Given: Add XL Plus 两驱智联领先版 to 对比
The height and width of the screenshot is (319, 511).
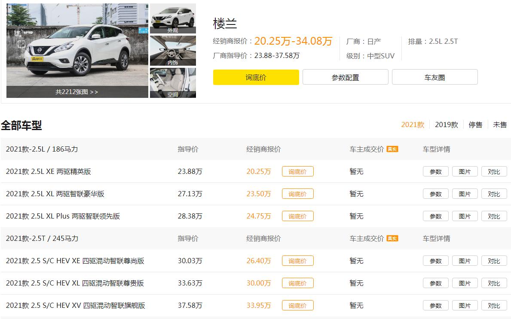Looking at the screenshot, I should click(494, 216).
